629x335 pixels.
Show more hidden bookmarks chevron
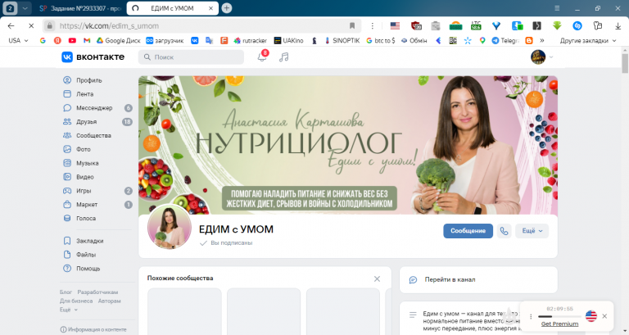(542, 40)
